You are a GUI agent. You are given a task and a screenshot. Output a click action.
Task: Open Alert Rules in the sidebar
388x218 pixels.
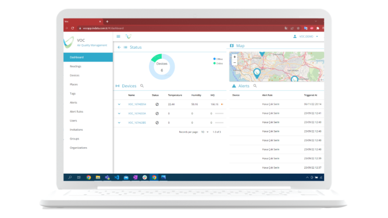[x=76, y=112]
